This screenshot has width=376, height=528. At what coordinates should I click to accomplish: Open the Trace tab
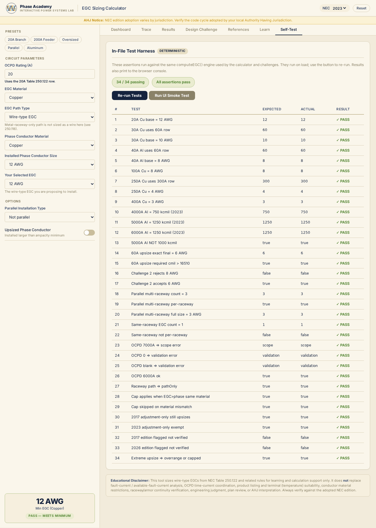[x=146, y=30]
